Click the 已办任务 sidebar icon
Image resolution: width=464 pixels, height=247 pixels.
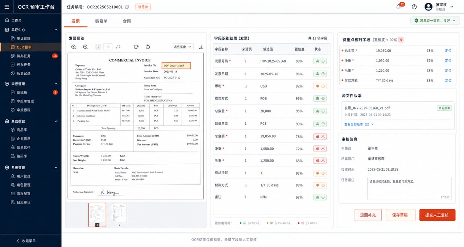(13, 64)
